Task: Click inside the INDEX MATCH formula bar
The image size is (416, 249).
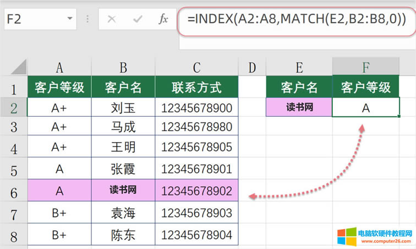Action: 296,19
